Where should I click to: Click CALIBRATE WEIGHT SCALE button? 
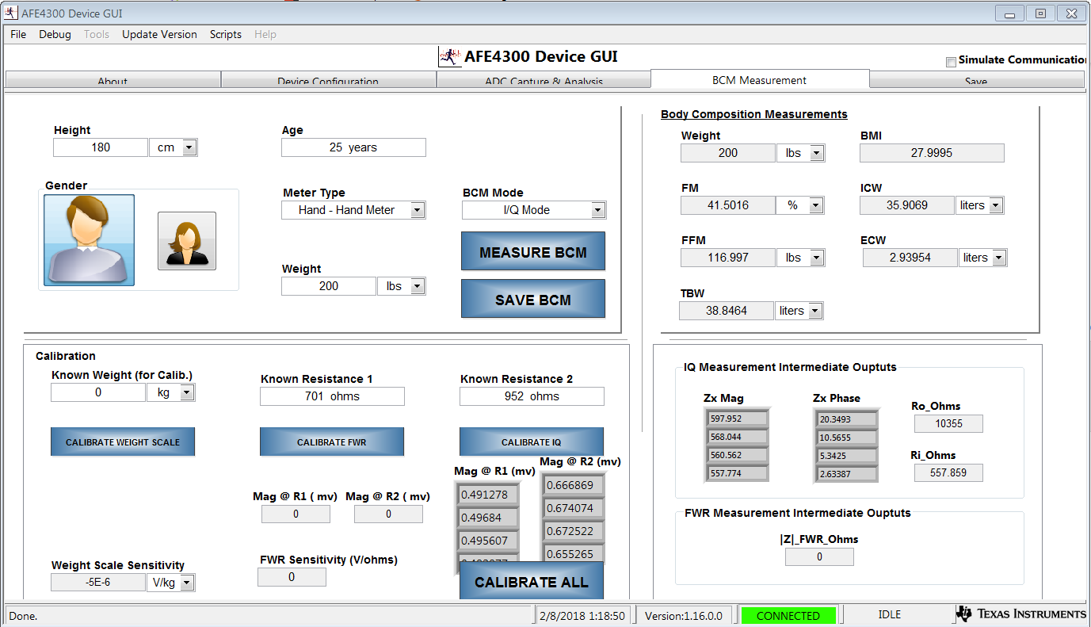[123, 442]
